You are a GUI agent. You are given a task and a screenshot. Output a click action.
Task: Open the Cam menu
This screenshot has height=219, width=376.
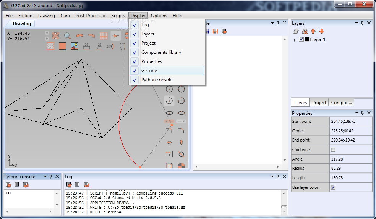pyautogui.click(x=65, y=16)
